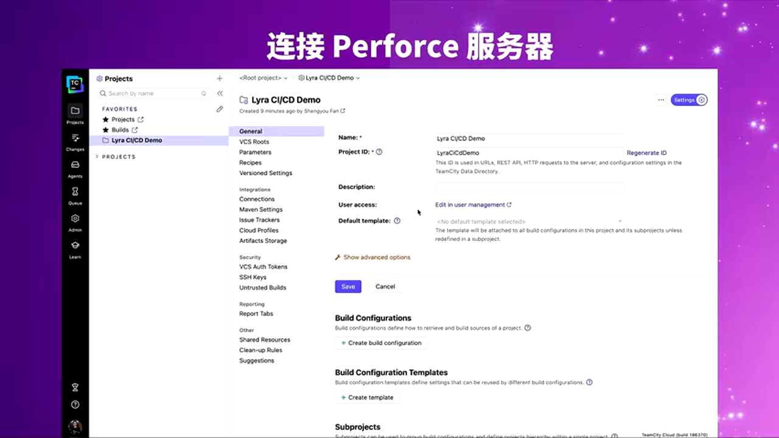The height and width of the screenshot is (438, 779).
Task: Create a new project with the plus icon
Action: [x=219, y=78]
